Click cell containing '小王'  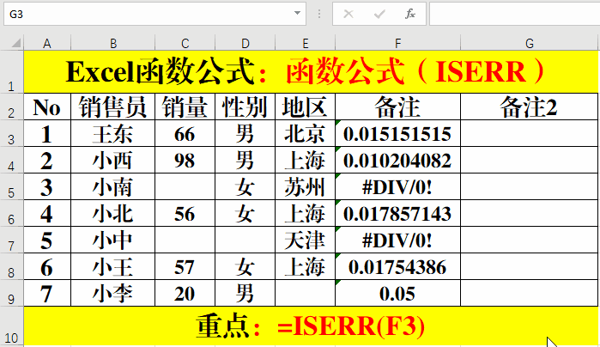113,266
